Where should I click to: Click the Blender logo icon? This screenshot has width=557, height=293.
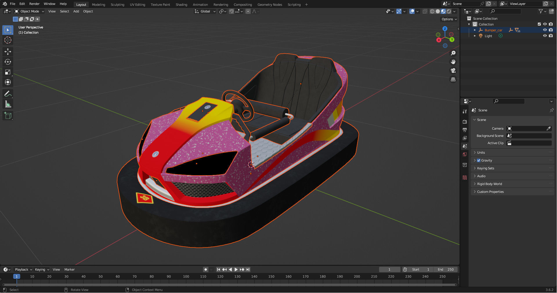(x=5, y=4)
